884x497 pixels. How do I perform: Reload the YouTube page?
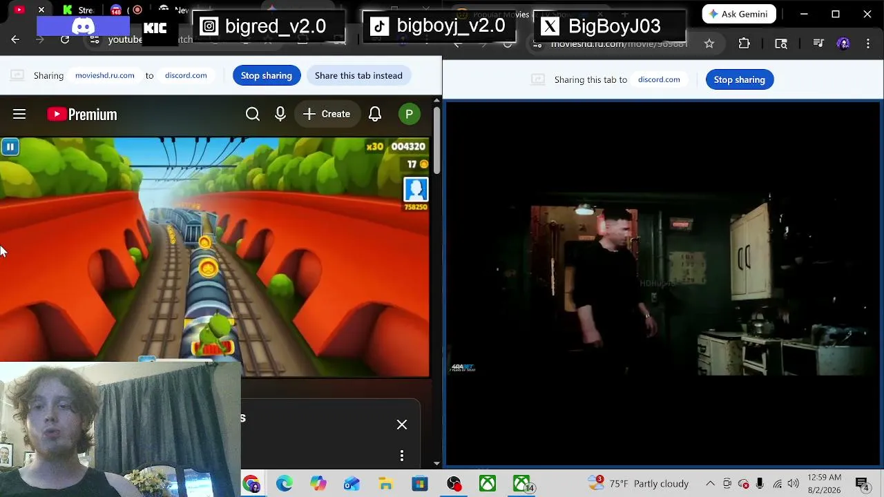tap(65, 39)
